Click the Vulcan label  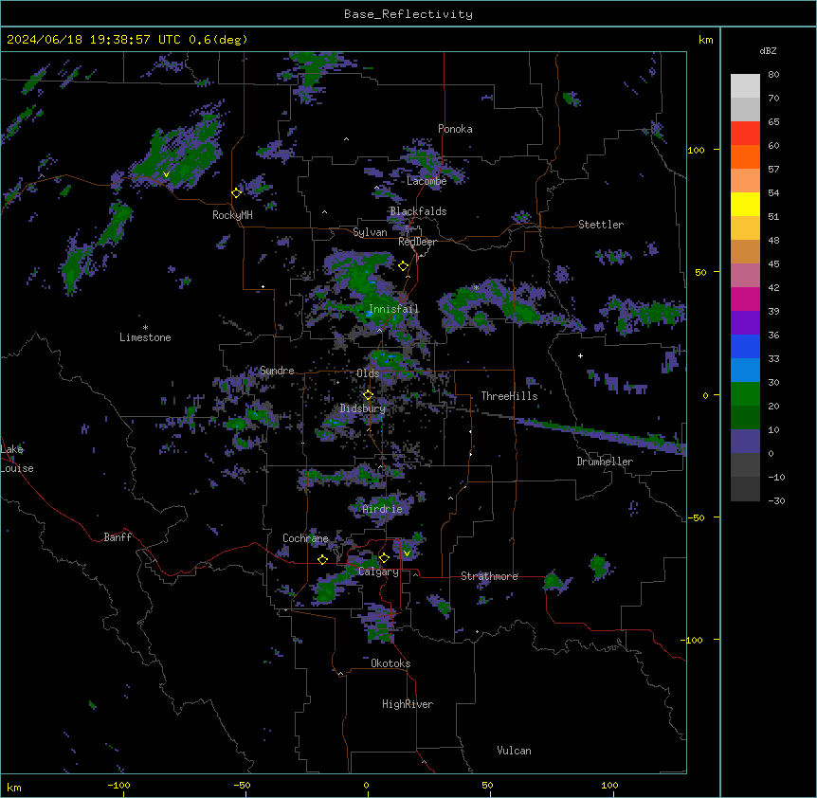[515, 751]
